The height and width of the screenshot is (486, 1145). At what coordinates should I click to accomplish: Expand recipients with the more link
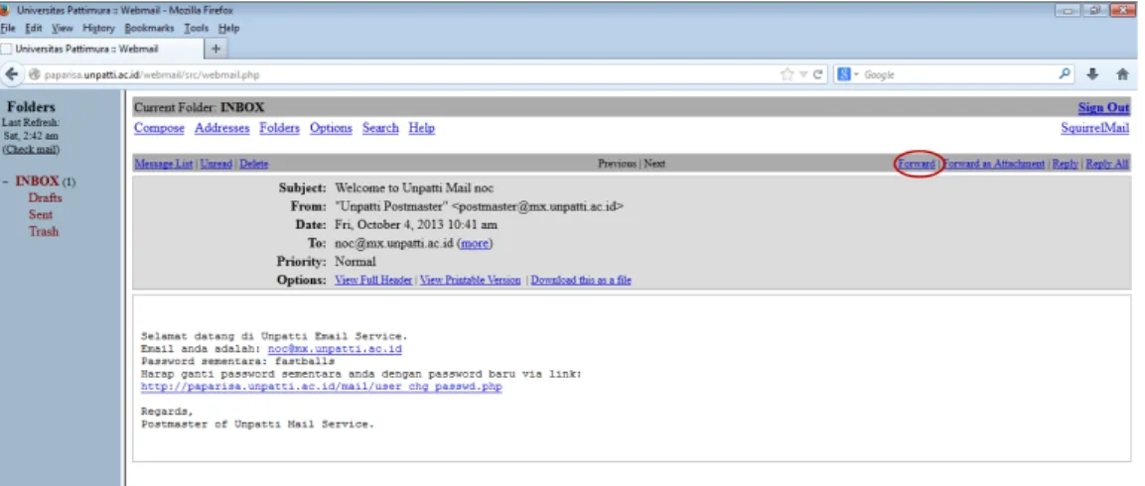point(475,243)
